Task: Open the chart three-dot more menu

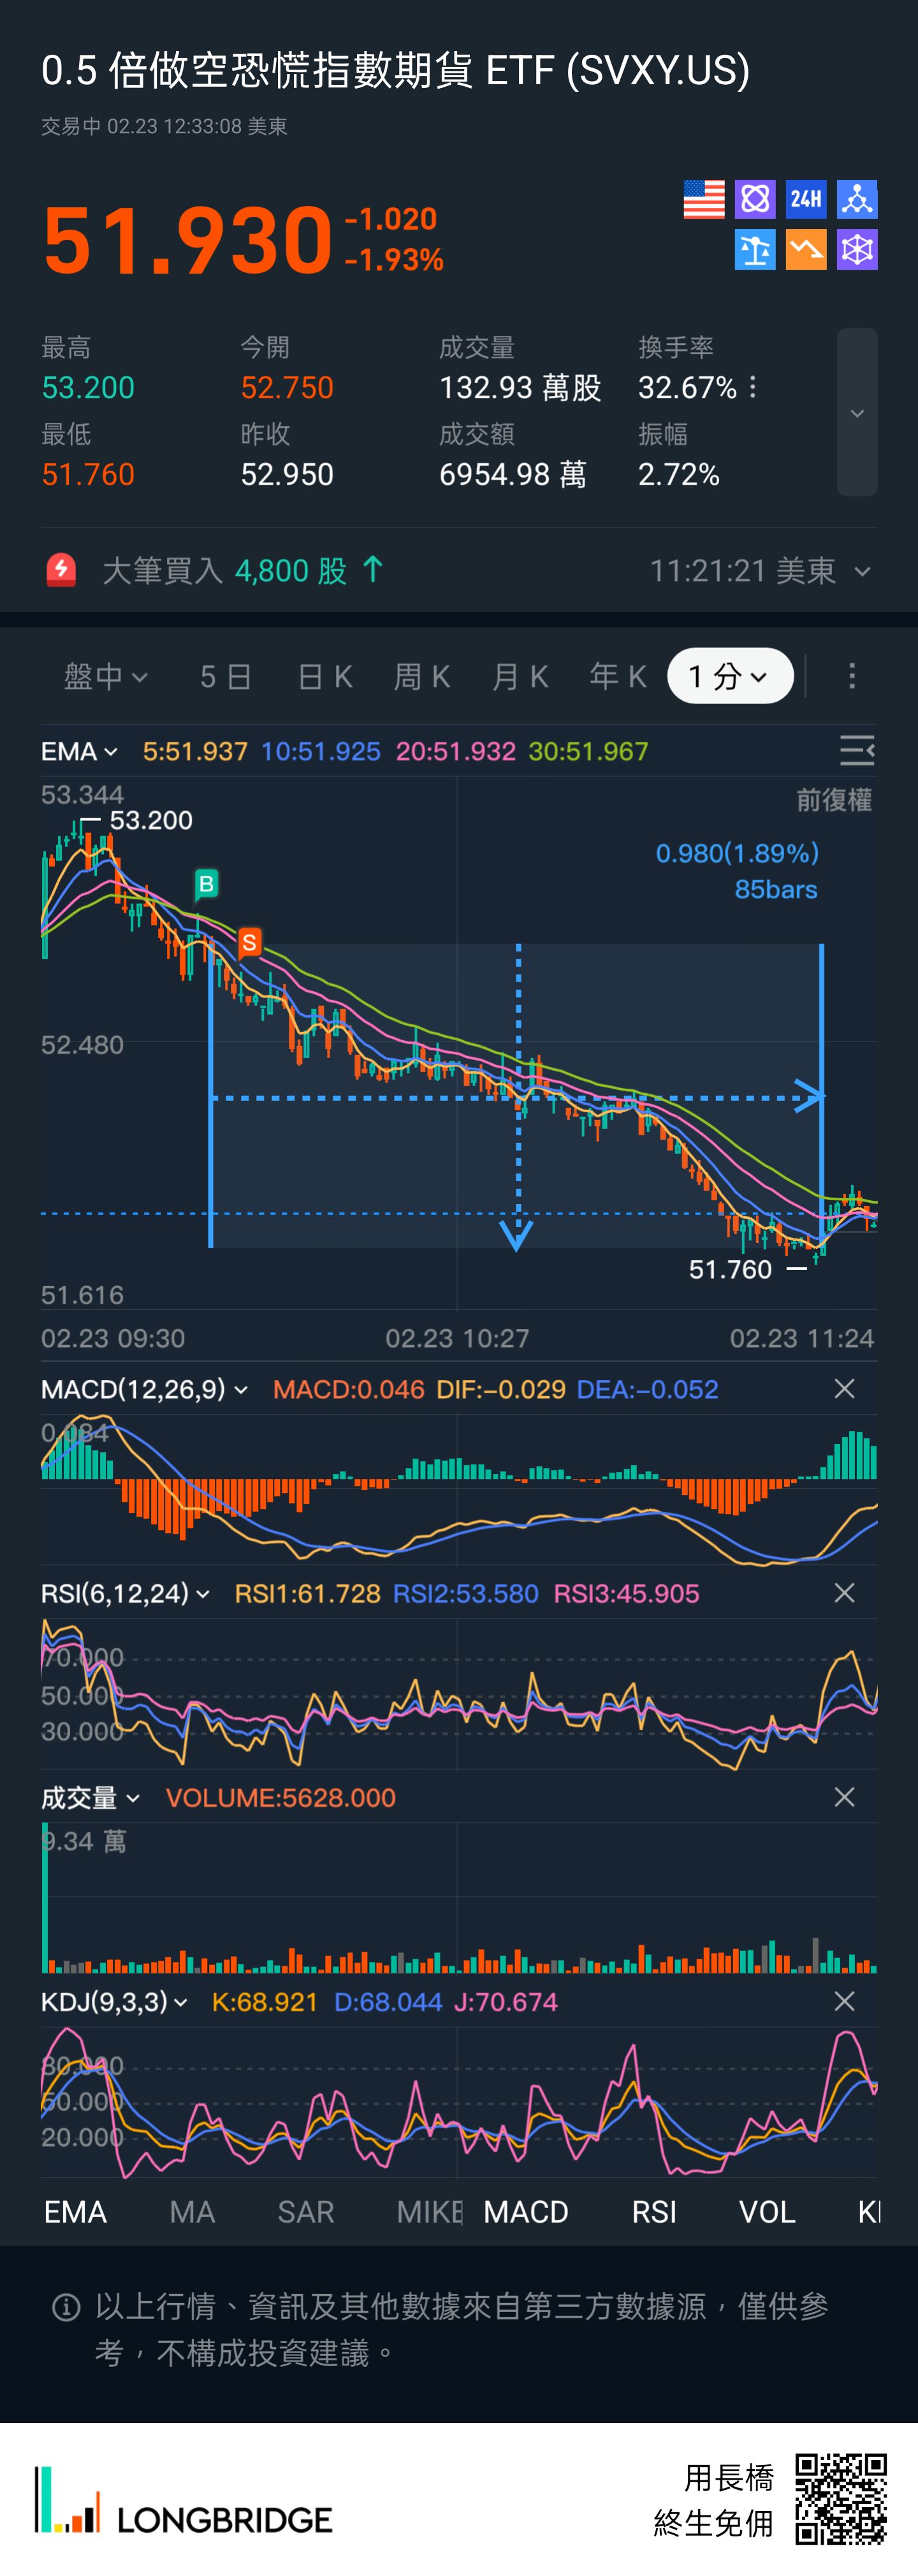Action: (851, 677)
